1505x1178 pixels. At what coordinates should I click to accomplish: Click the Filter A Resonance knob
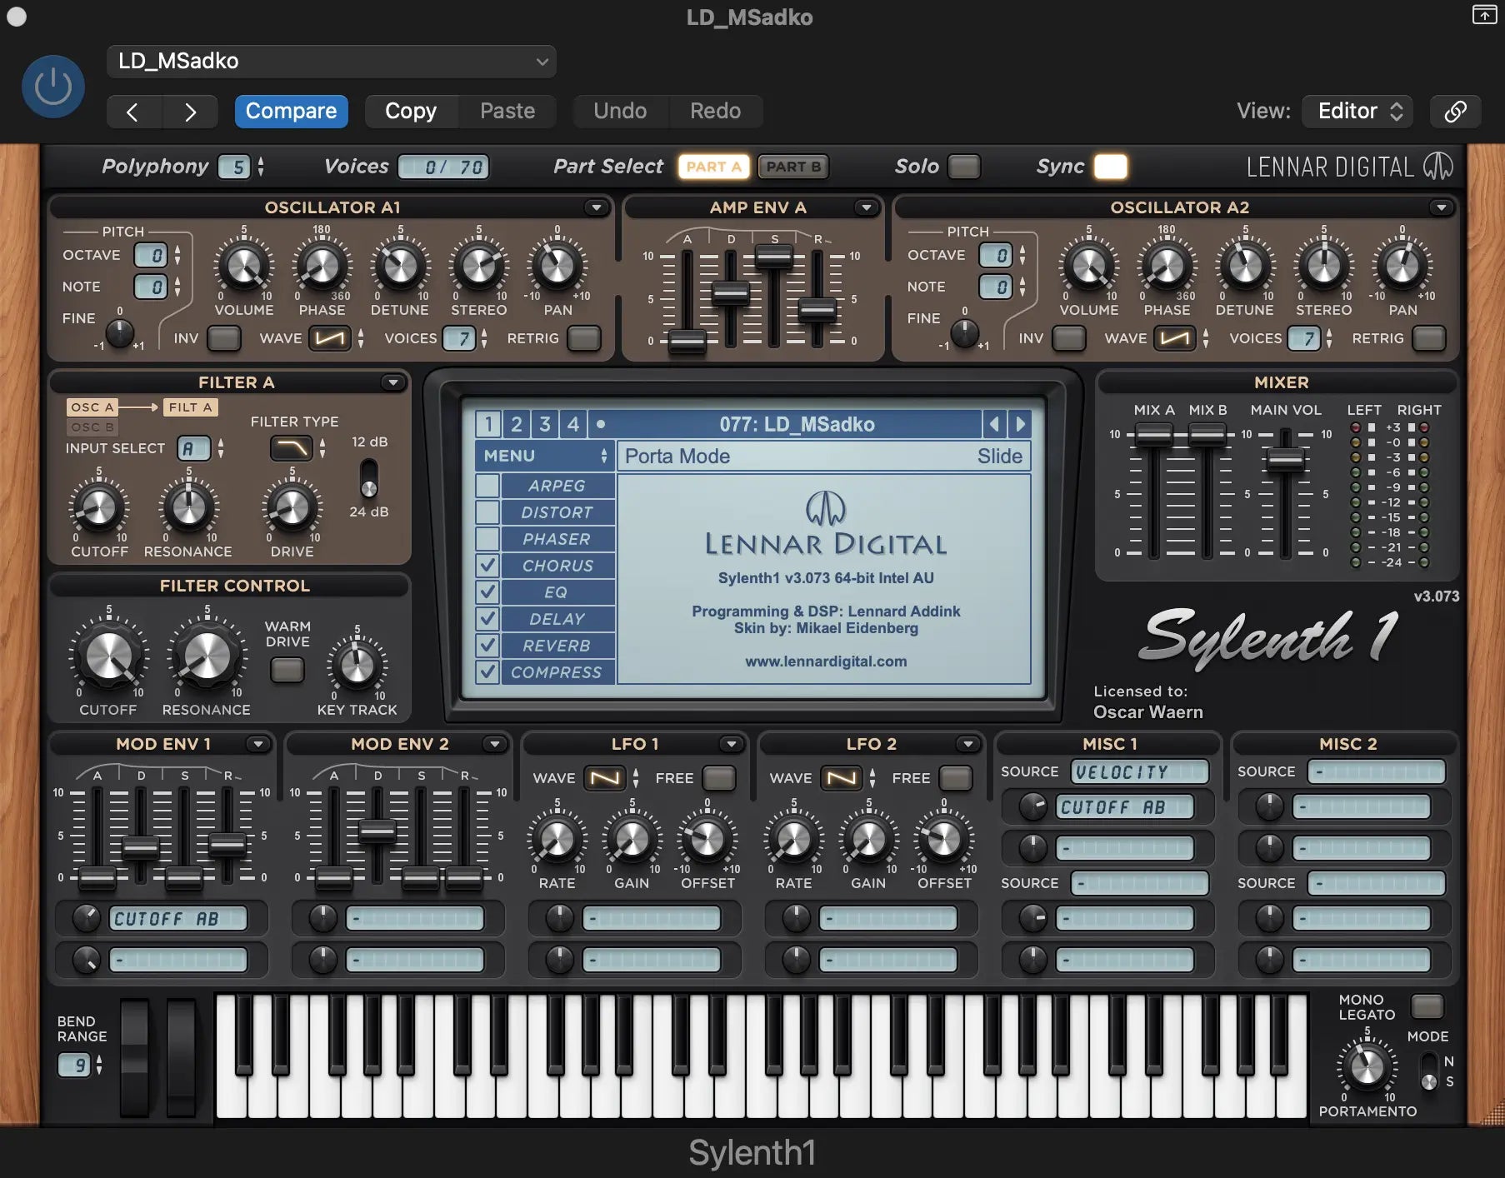(189, 508)
